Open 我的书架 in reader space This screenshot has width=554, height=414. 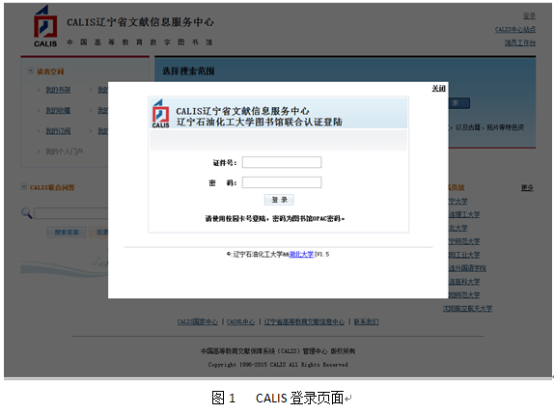pyautogui.click(x=58, y=90)
